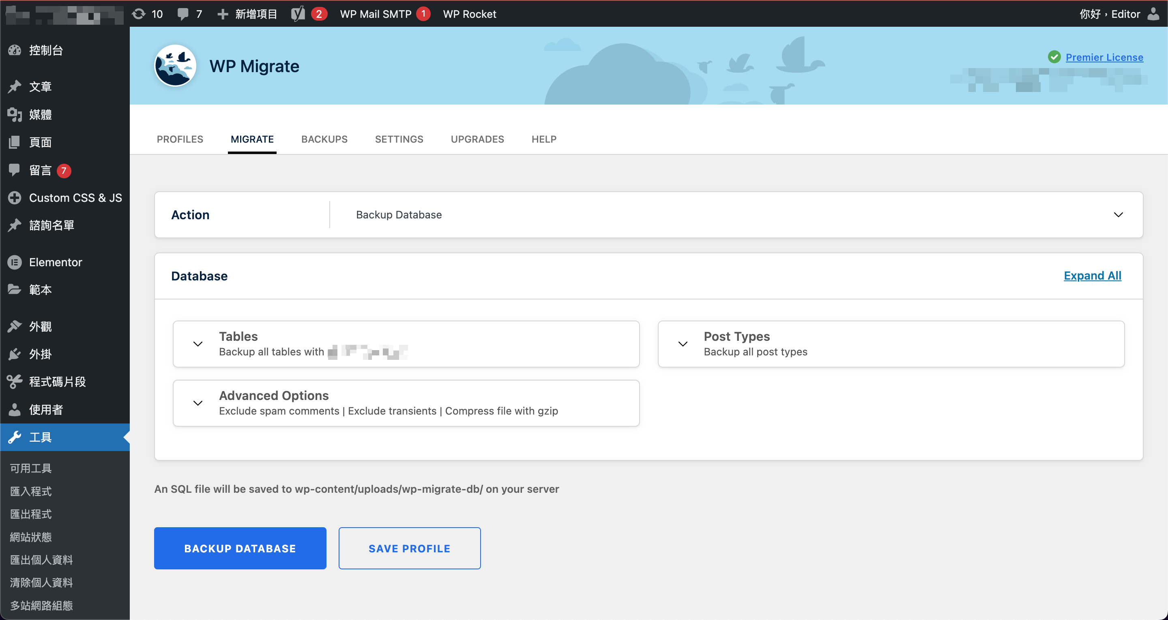Open the Action dropdown chevron
Screen dimensions: 1168x620
point(1118,214)
